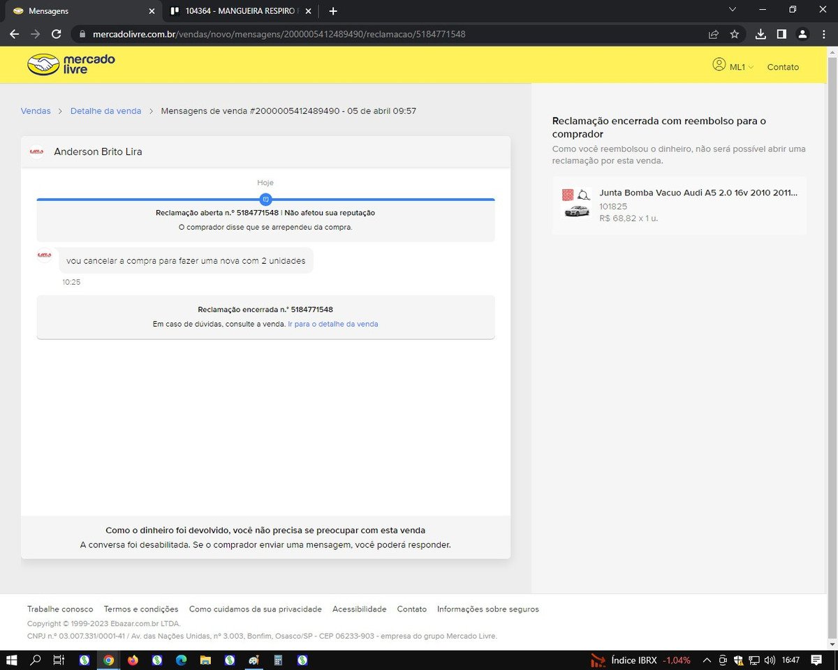
Task: Open Contato in the header
Action: (x=783, y=67)
